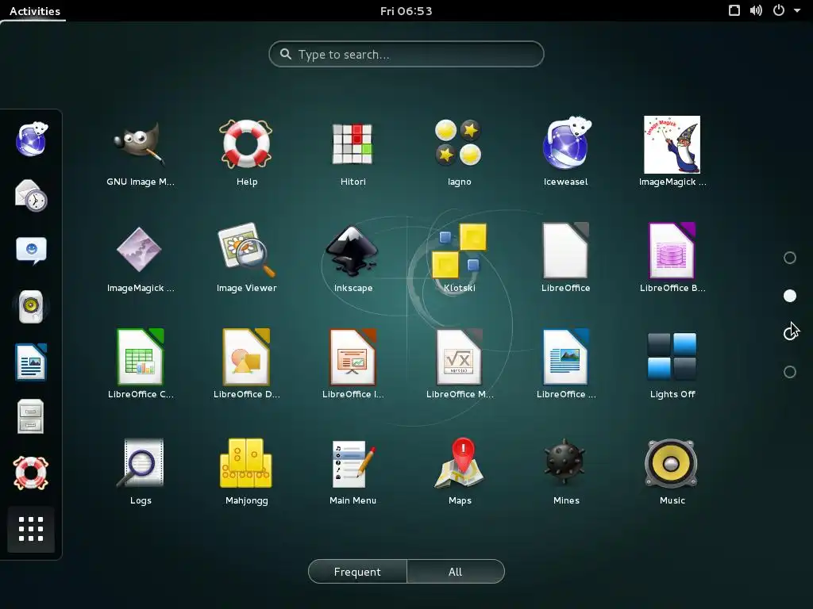Launch GNU Image Manipulation Program
The height and width of the screenshot is (609, 813).
pyautogui.click(x=140, y=153)
